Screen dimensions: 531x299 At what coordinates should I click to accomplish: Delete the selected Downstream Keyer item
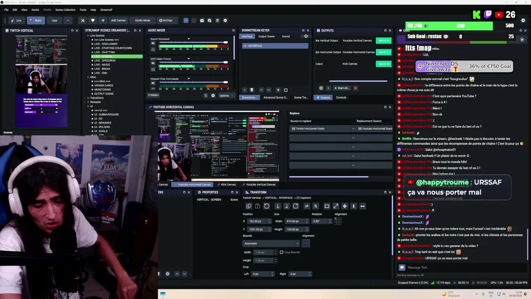[x=251, y=90]
